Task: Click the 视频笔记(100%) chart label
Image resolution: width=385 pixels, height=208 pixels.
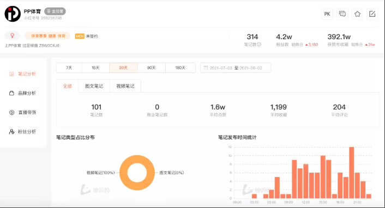Action: pyautogui.click(x=100, y=173)
